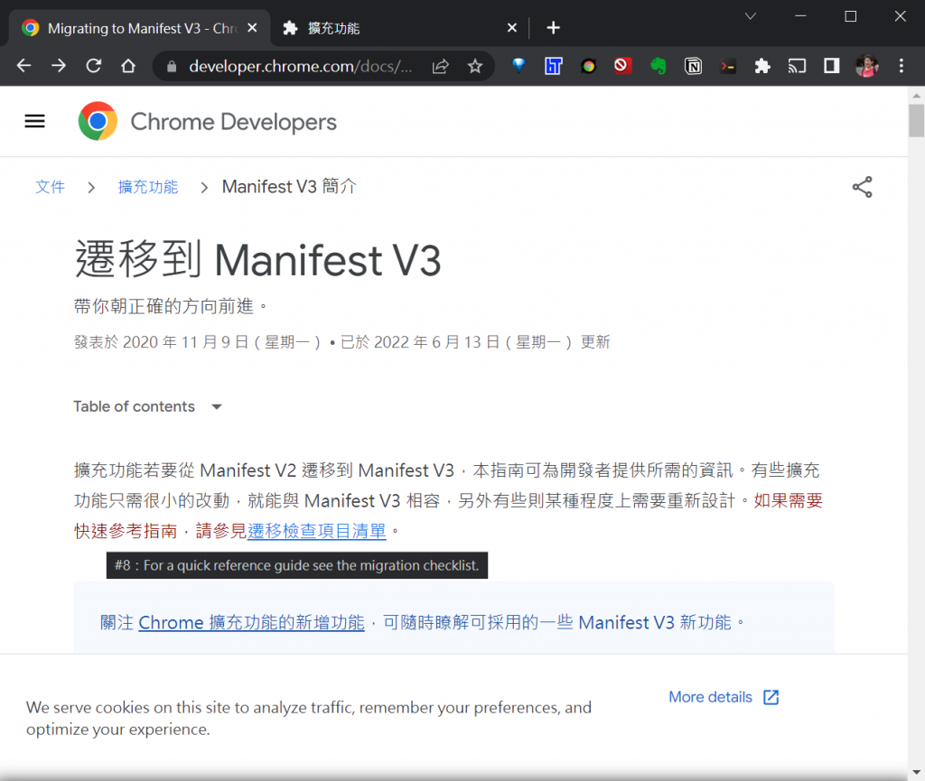Screen dimensions: 925x781
Task: Open the Chrome profile avatar
Action: 866,65
